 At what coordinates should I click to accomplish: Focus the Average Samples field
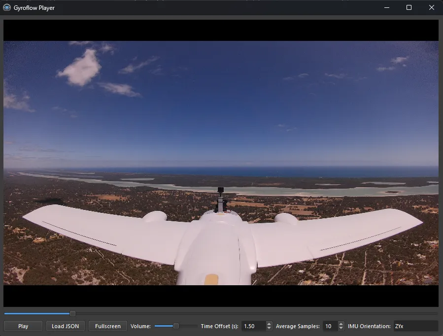tap(330, 326)
